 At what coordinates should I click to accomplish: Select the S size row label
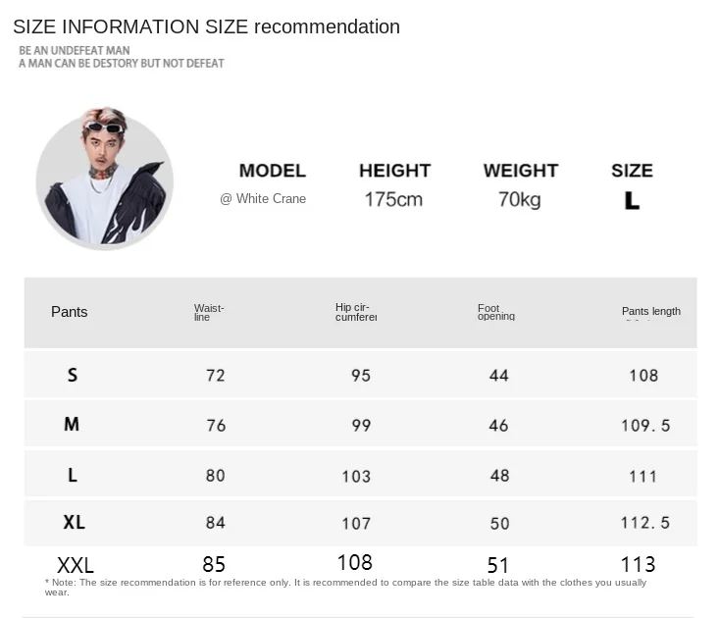pyautogui.click(x=73, y=375)
